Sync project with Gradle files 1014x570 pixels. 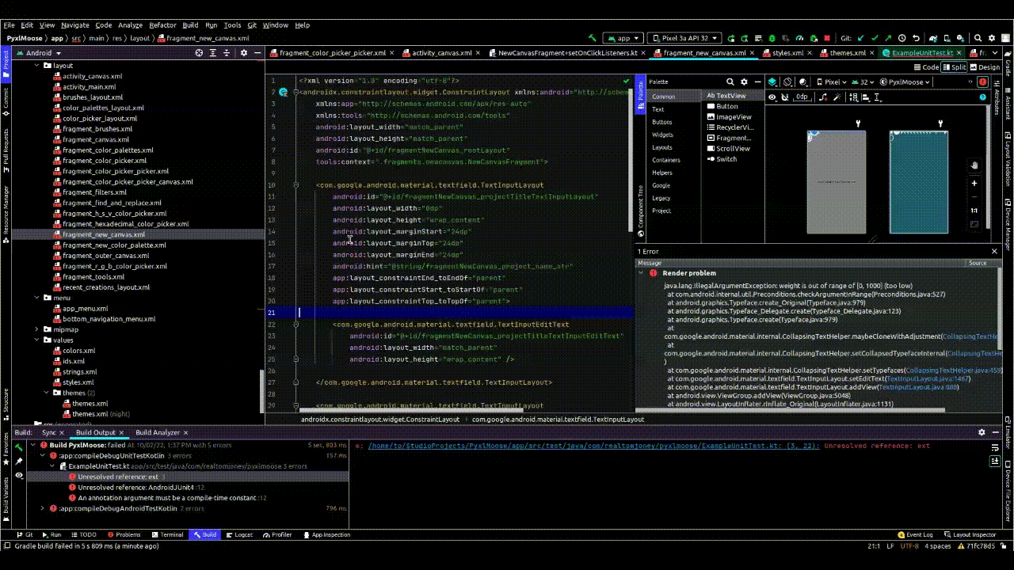tap(933, 36)
